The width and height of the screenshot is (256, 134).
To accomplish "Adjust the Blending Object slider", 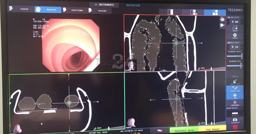I will click(x=235, y=56).
